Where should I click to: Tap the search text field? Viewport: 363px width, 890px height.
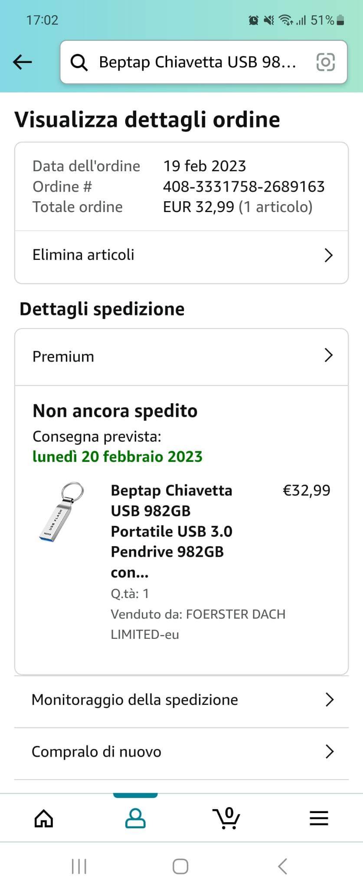tap(197, 62)
